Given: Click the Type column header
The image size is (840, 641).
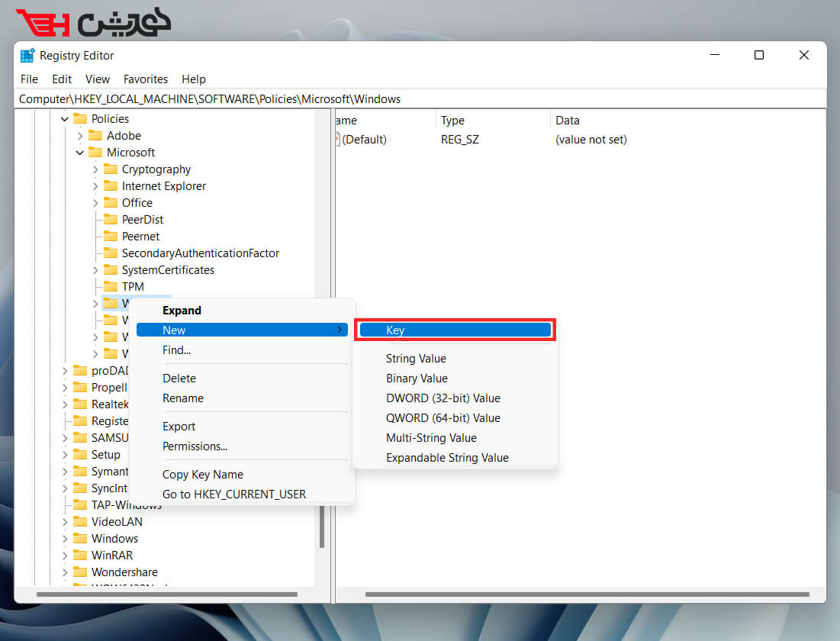Looking at the screenshot, I should click(x=452, y=121).
